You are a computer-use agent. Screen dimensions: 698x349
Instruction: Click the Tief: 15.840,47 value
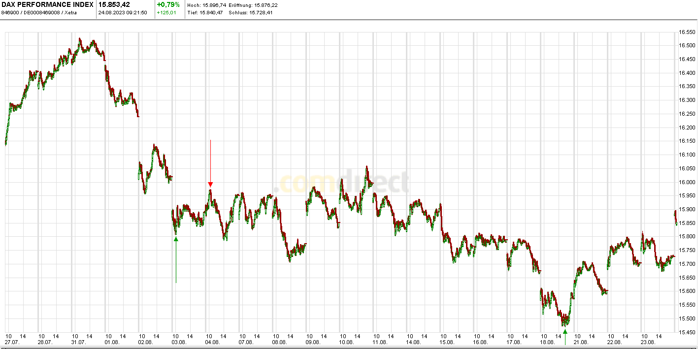pyautogui.click(x=205, y=12)
